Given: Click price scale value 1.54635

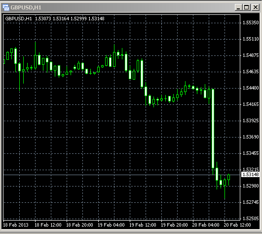Looking at the screenshot, I should coord(251,72).
